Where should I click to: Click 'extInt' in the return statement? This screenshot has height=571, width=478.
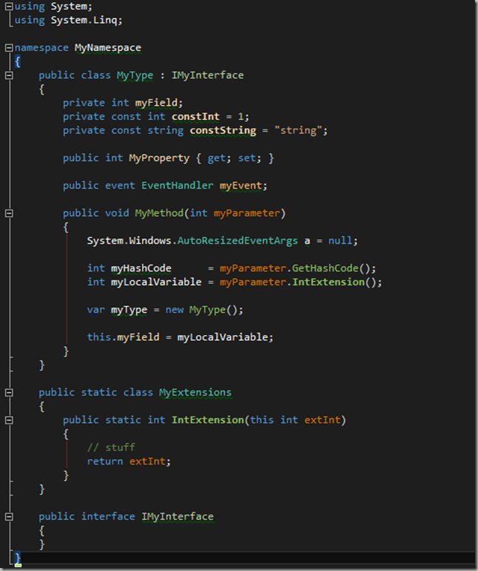(x=147, y=462)
